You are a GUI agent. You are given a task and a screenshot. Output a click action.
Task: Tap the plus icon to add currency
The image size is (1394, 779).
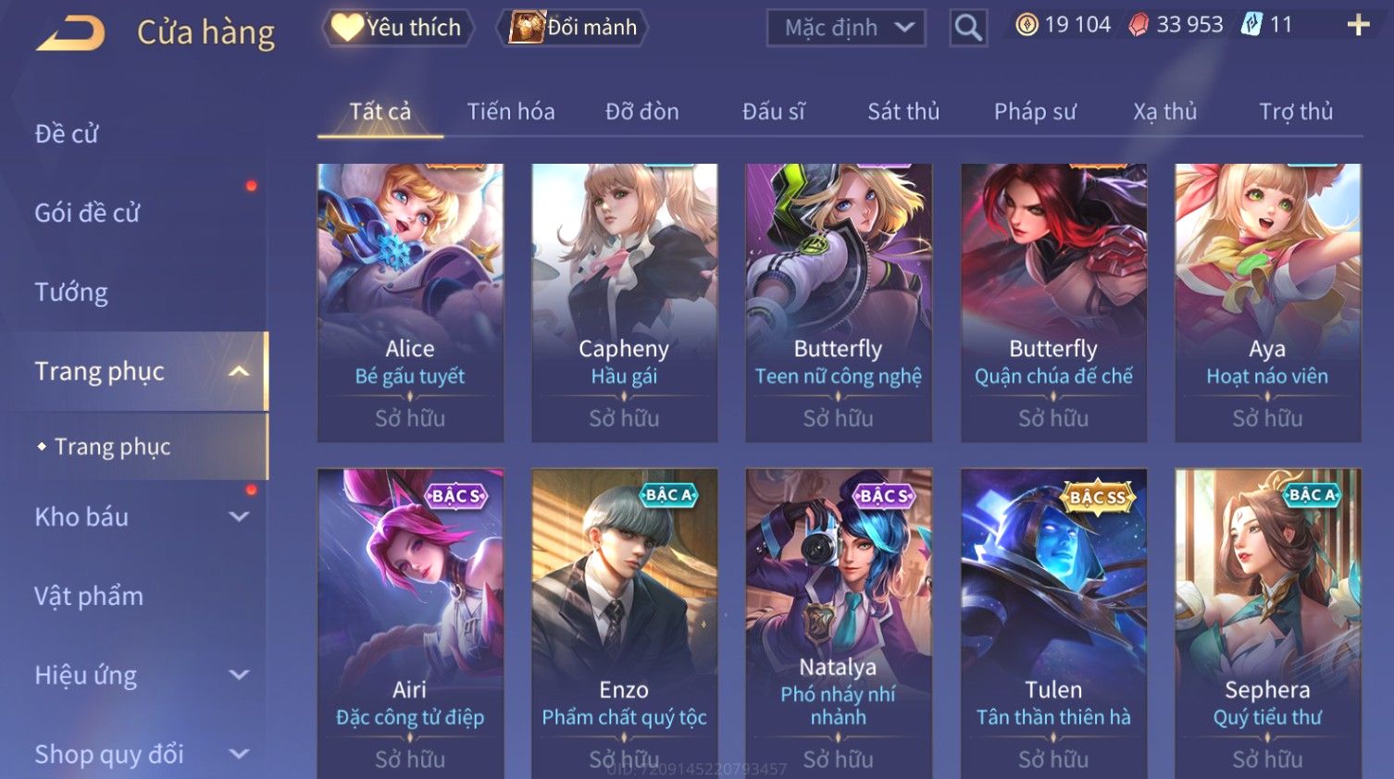(x=1358, y=25)
